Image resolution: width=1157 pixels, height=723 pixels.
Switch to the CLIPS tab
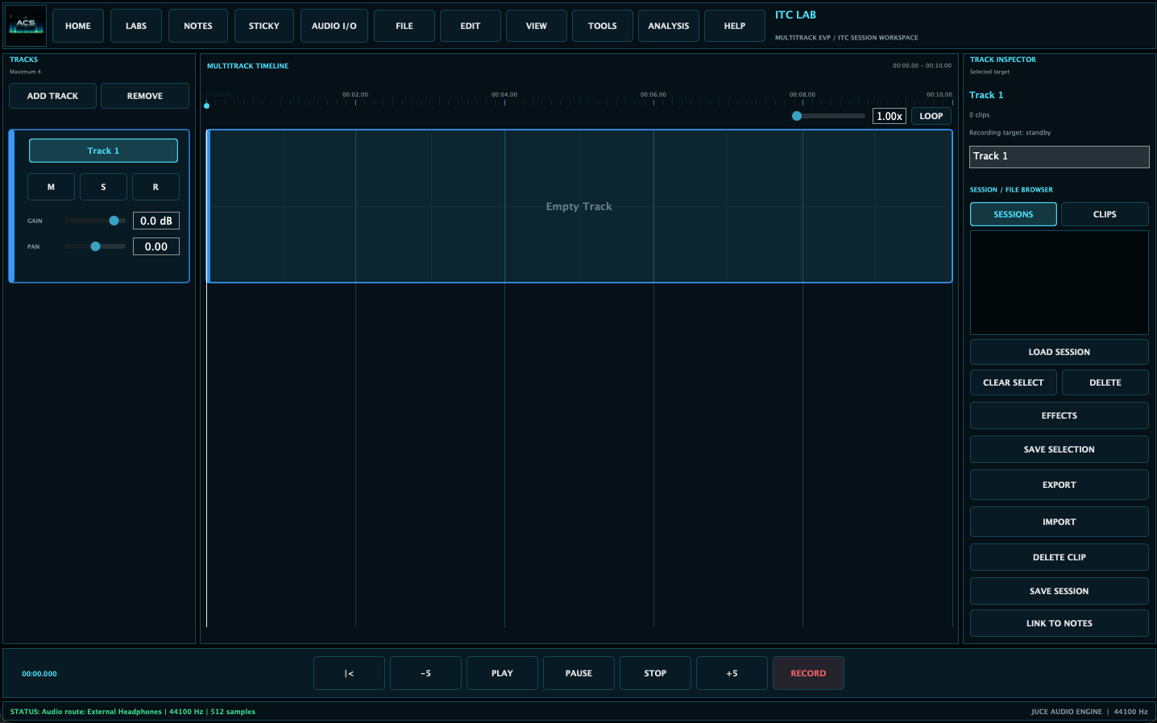click(x=1105, y=214)
